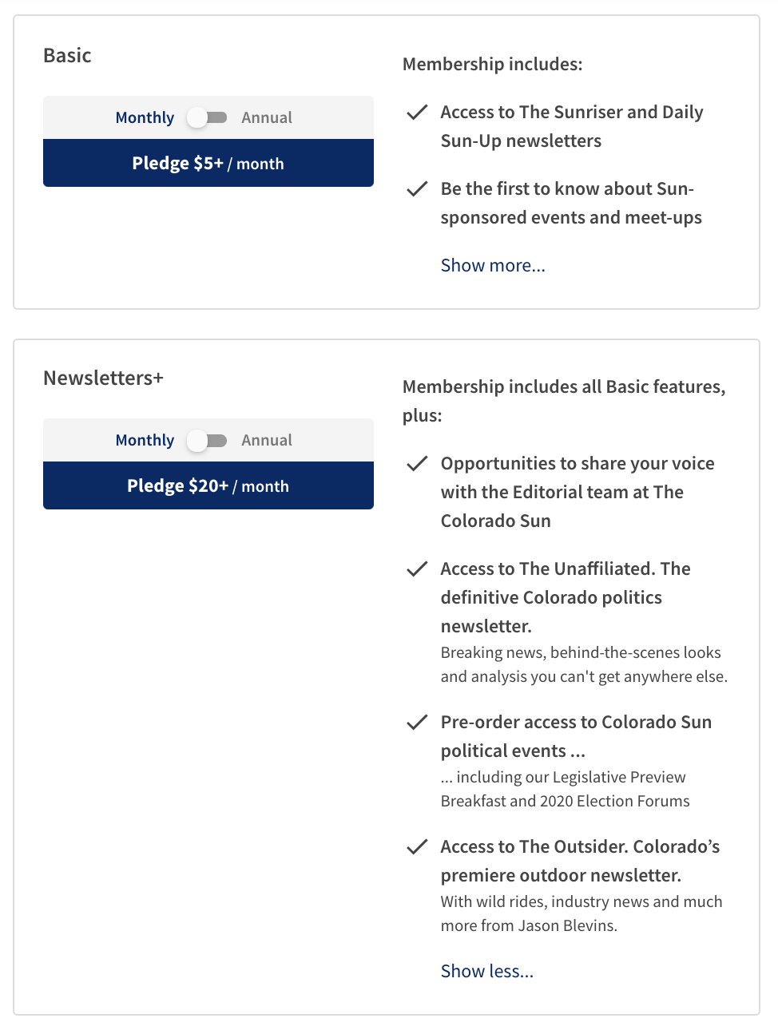Select Annual billing for Basic plan

(x=267, y=117)
